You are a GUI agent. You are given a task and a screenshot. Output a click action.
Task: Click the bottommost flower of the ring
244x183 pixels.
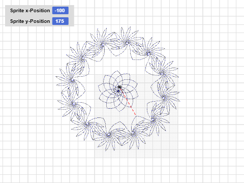(x=109, y=135)
